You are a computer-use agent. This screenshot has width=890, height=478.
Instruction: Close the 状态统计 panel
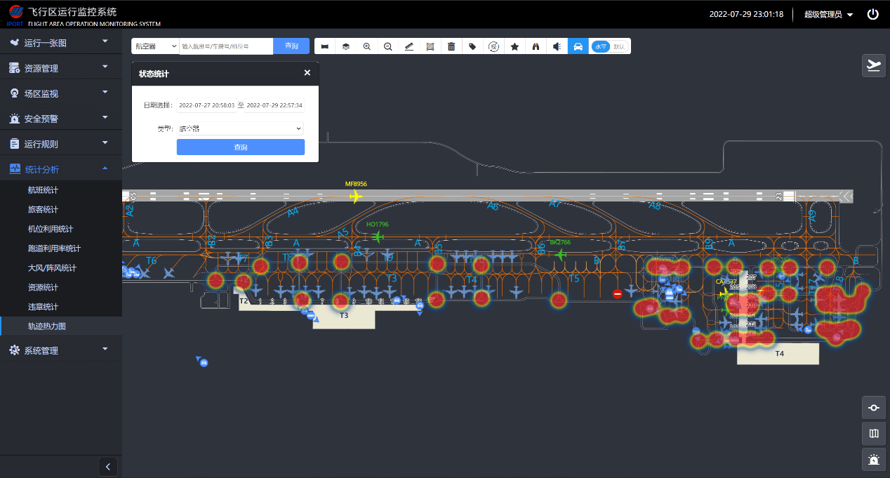(x=307, y=73)
